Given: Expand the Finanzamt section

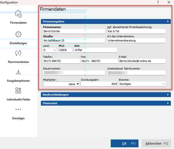Looking at the screenshot, I should [168, 103].
